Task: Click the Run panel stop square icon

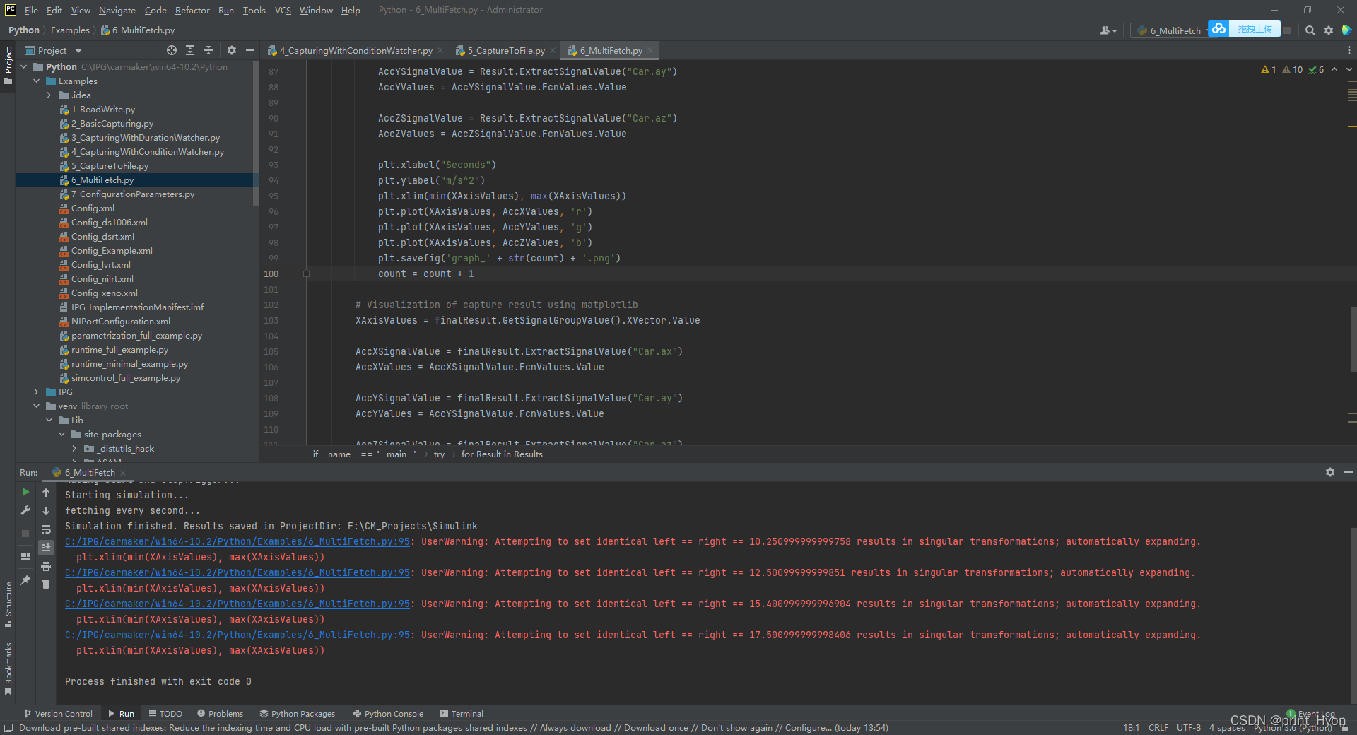Action: 25,534
